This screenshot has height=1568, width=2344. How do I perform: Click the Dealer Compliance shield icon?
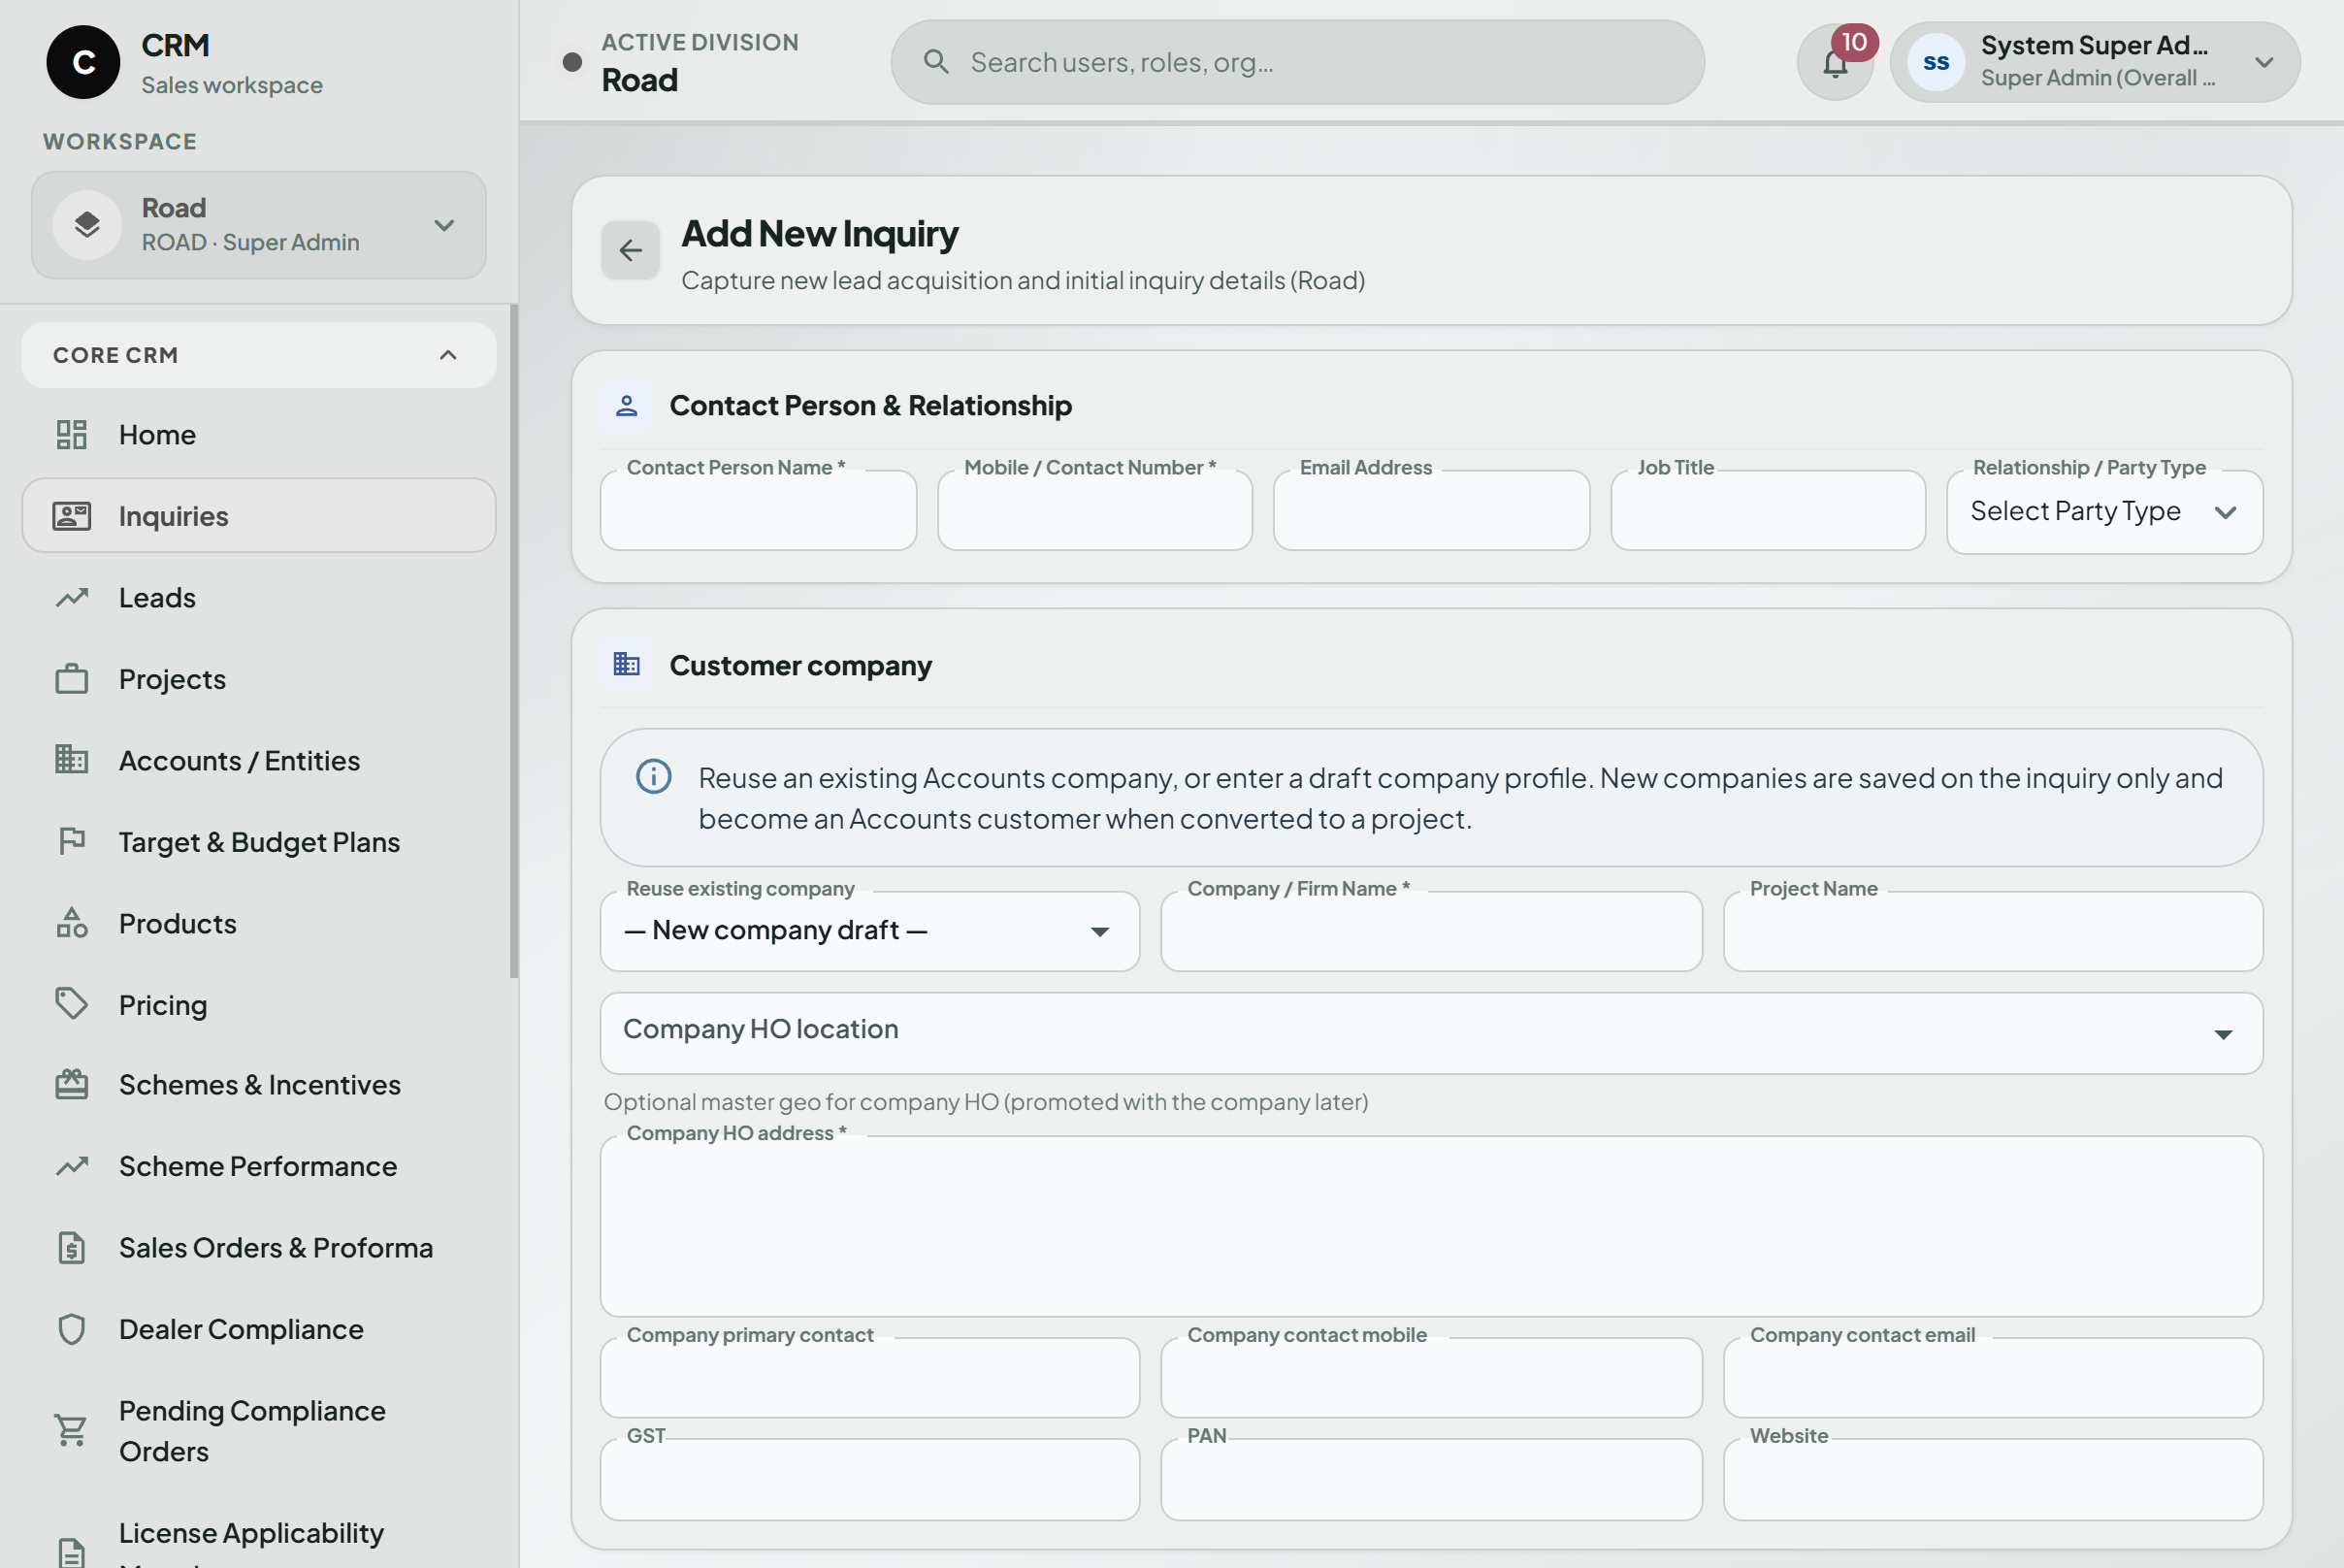coord(72,1329)
